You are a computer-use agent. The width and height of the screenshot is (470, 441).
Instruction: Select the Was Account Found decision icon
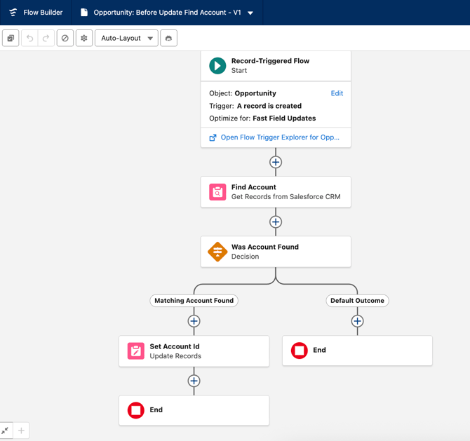[217, 252]
